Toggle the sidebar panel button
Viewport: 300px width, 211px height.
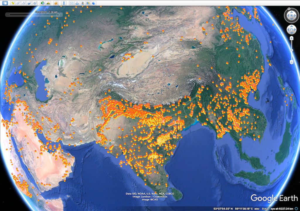[5, 3]
